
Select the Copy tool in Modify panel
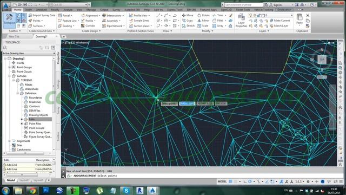point(188,21)
